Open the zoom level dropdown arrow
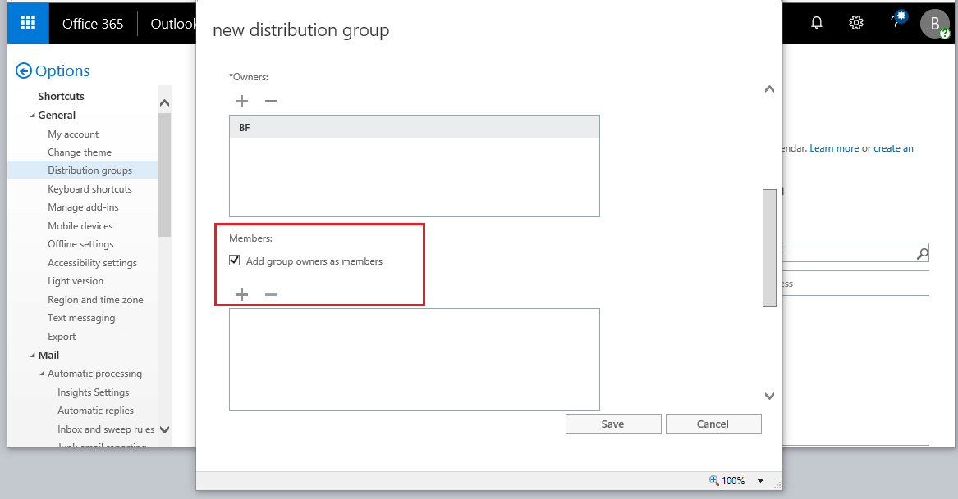The image size is (958, 499). 761,481
